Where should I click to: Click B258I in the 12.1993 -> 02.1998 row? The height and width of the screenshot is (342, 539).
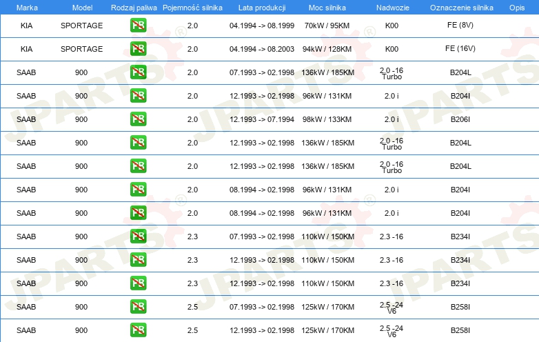point(460,330)
